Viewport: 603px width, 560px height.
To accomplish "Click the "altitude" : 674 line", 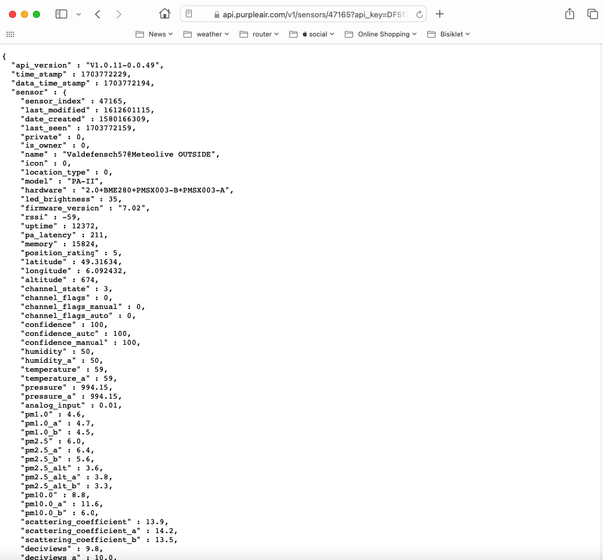I will [60, 280].
